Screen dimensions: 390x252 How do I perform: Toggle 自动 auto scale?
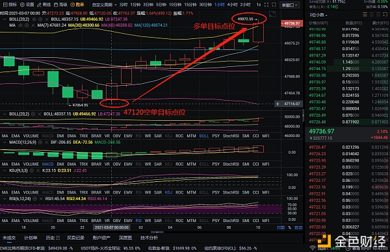[298, 227]
